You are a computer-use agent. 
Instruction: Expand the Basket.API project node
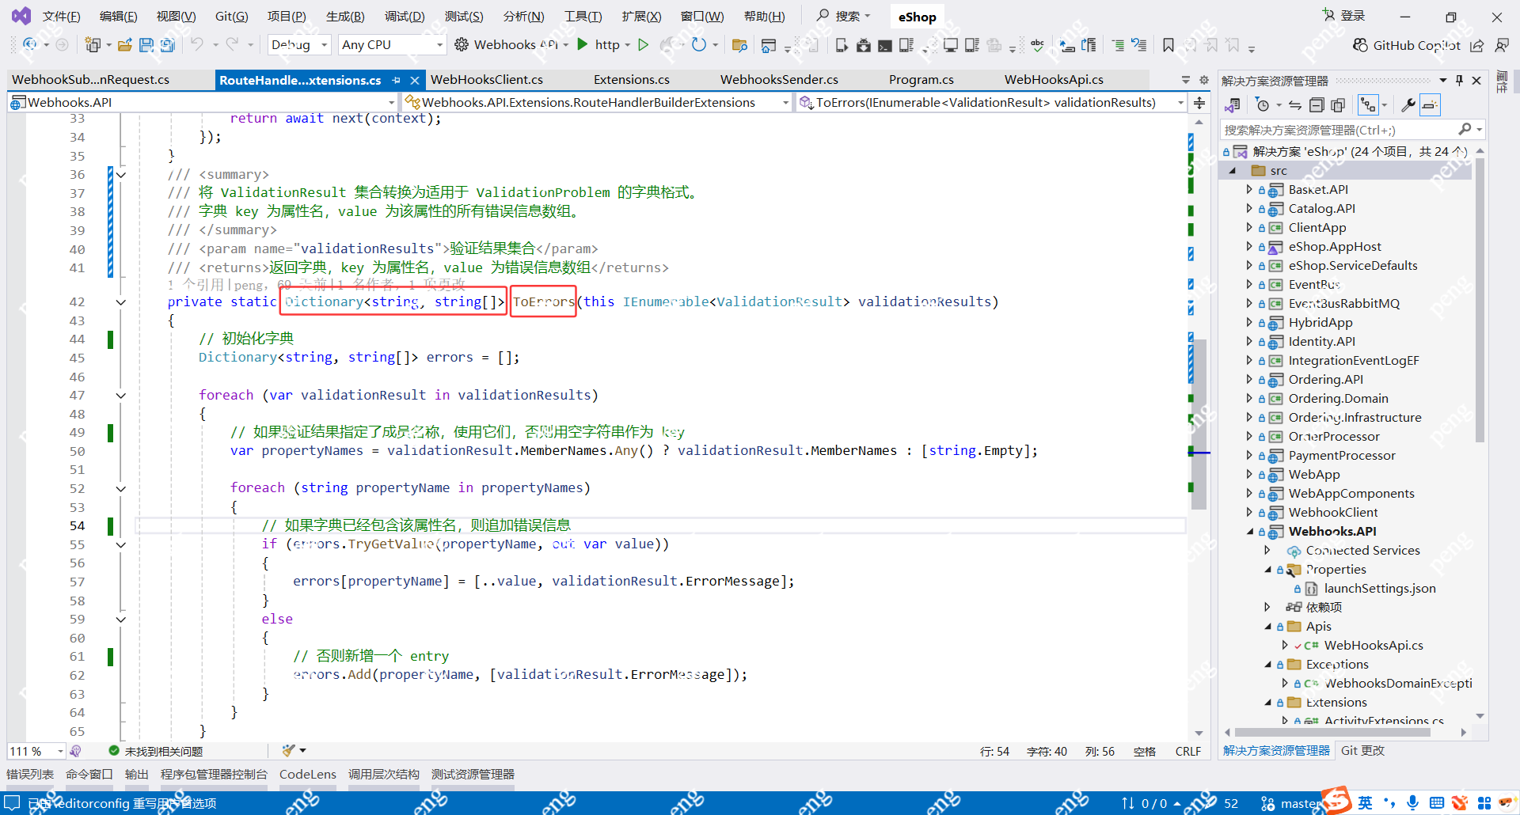pyautogui.click(x=1248, y=189)
